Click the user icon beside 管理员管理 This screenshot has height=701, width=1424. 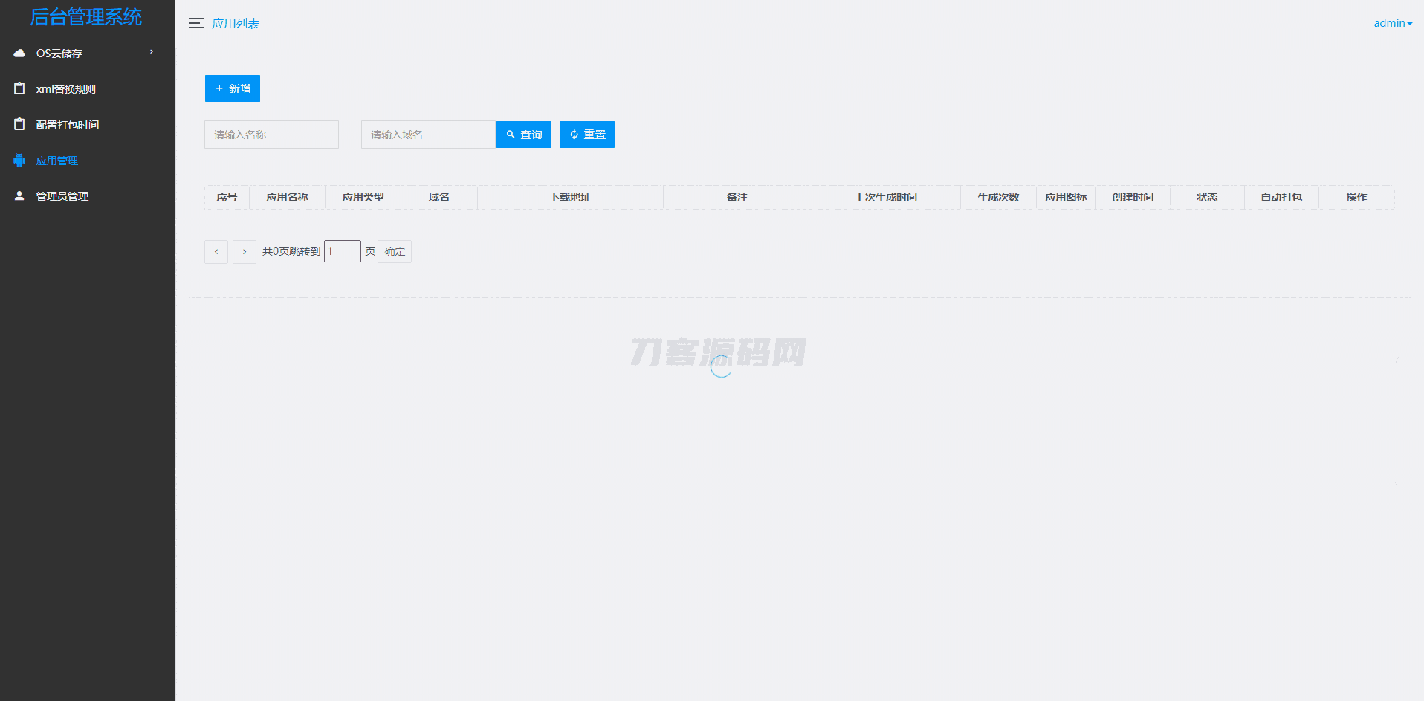point(19,196)
